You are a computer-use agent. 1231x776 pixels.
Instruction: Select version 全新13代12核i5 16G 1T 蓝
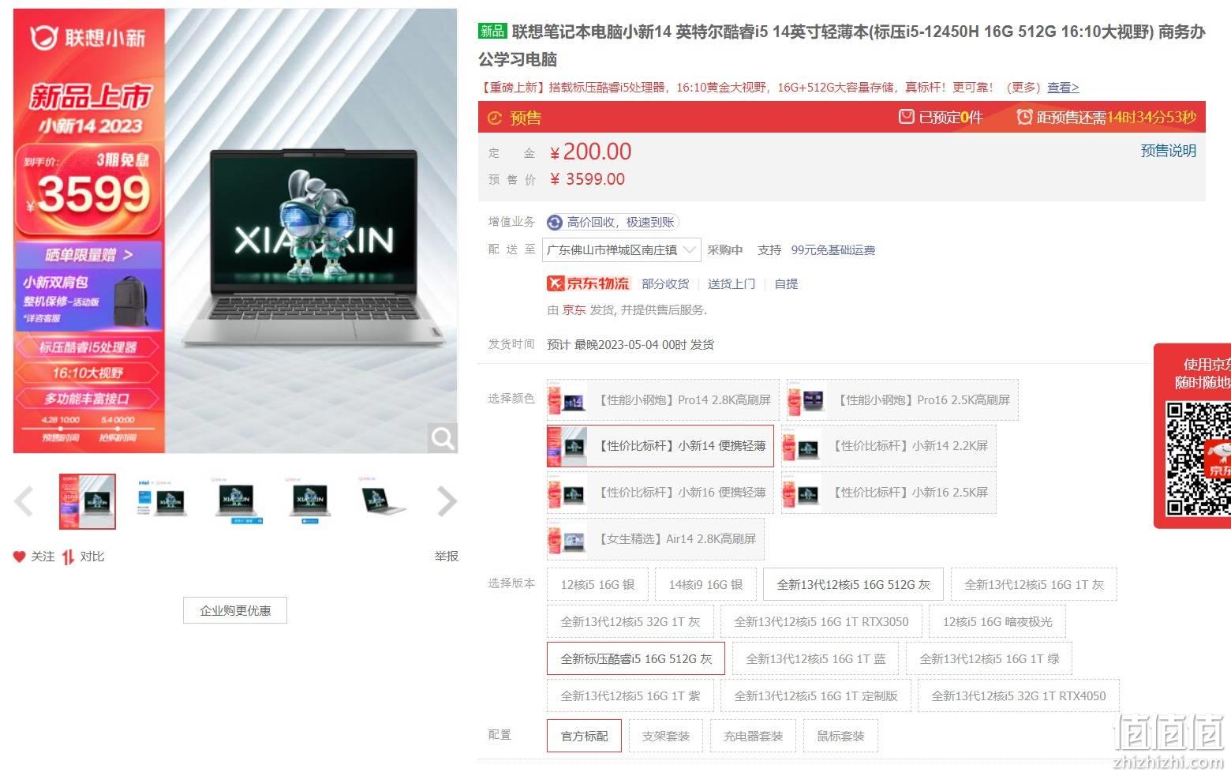click(815, 659)
